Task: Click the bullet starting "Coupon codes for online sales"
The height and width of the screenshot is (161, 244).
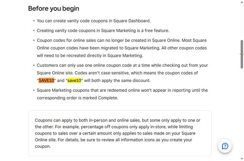Action: tap(122, 48)
